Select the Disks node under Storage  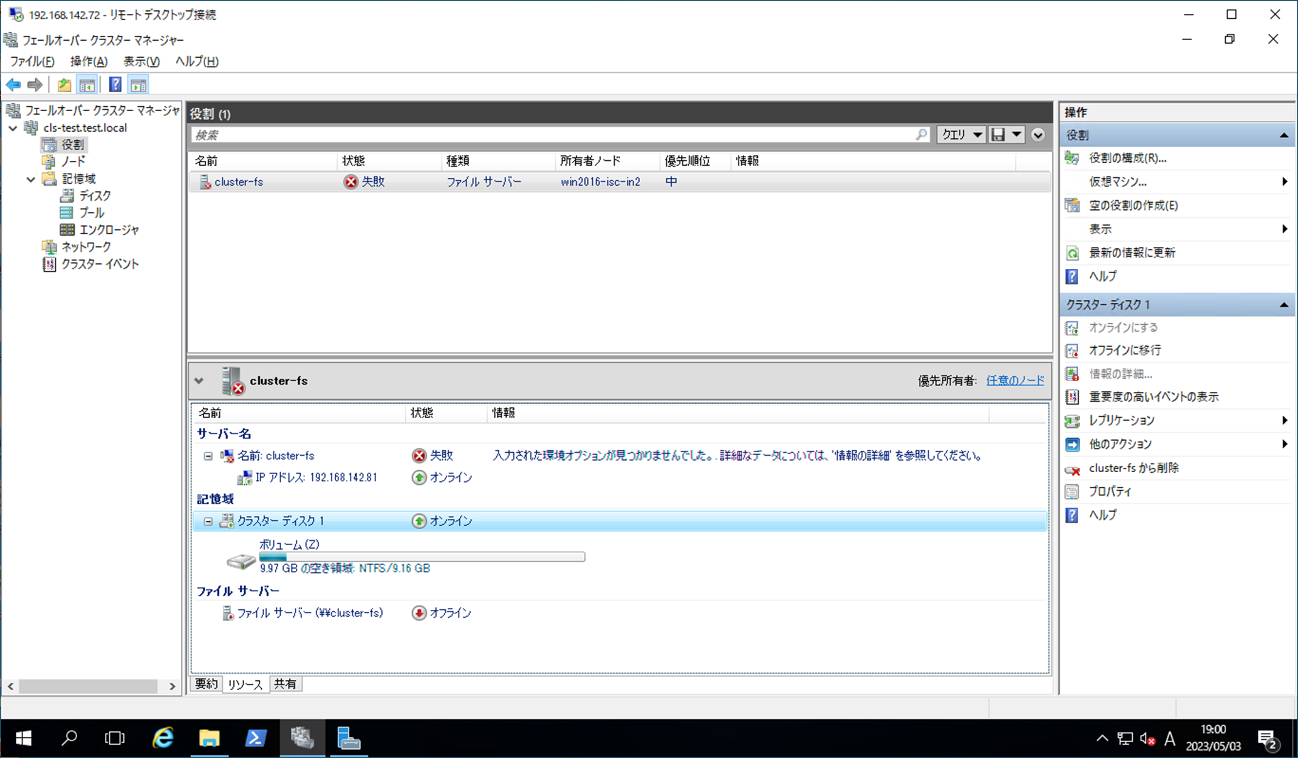[95, 195]
